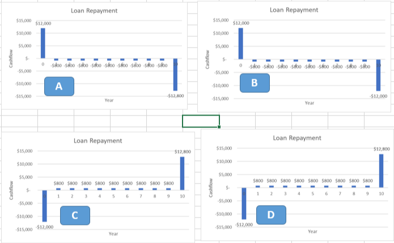
Task: Click the -$12,000 data label in chart C
Action: pyautogui.click(x=45, y=227)
